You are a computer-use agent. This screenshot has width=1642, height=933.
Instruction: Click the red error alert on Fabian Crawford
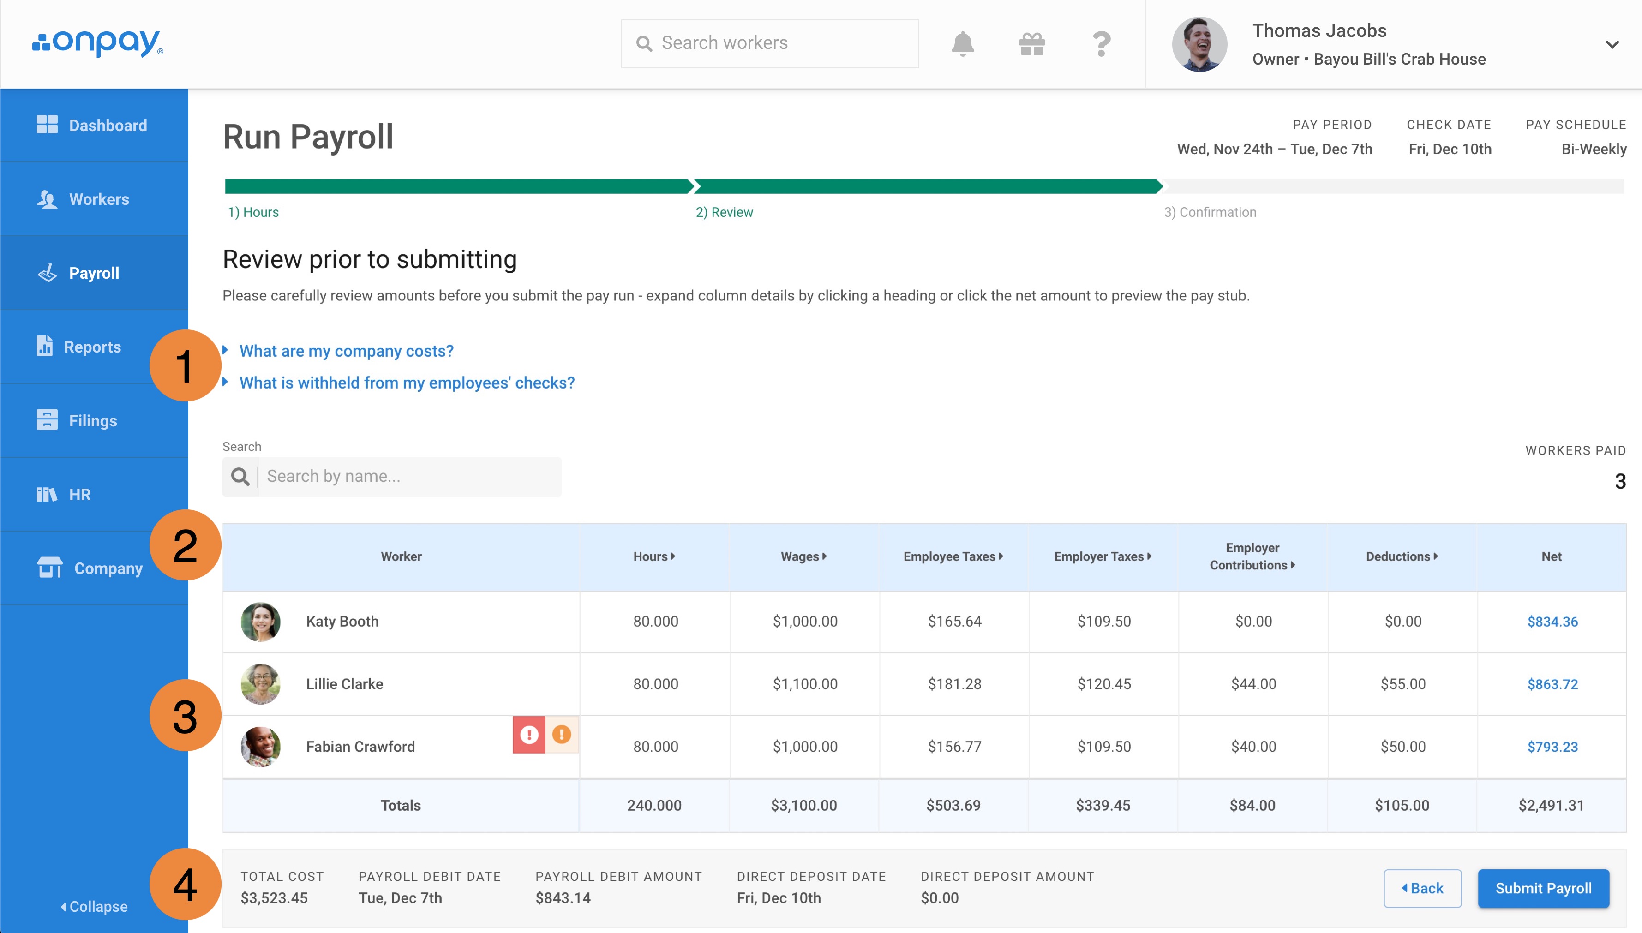tap(529, 734)
